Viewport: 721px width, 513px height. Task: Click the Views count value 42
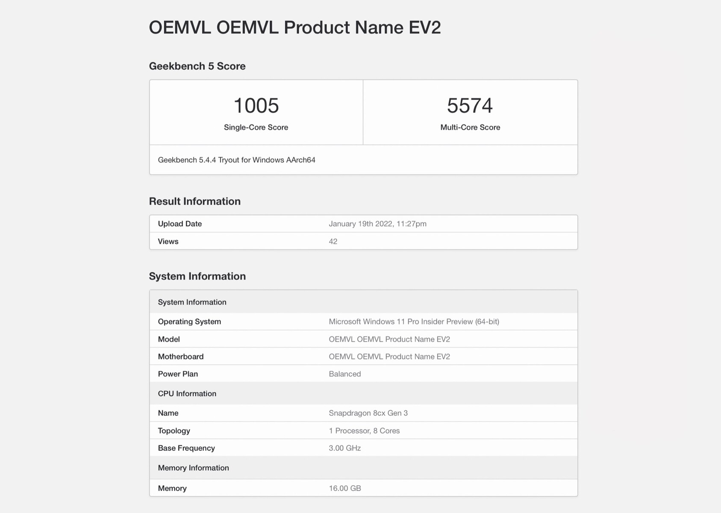[333, 242]
